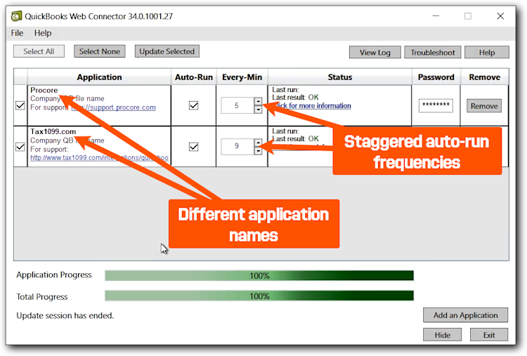Maximize the Web Connector window

tap(468, 15)
